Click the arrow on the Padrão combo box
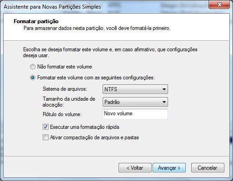 pos(164,102)
